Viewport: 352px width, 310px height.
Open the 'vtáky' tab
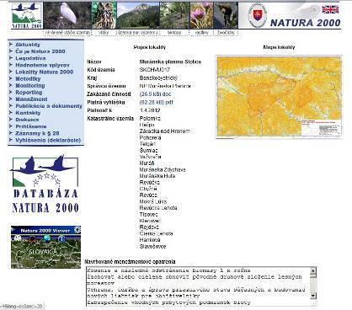(104, 33)
